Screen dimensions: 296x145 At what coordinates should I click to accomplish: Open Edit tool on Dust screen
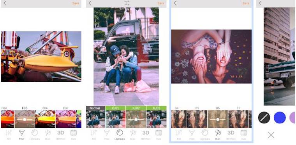(179, 135)
